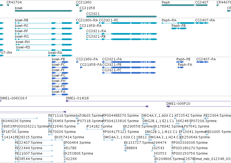This screenshot has height=163, width=231.
Task: Click the bowl-PF protein label
Action: click(x=58, y=70)
